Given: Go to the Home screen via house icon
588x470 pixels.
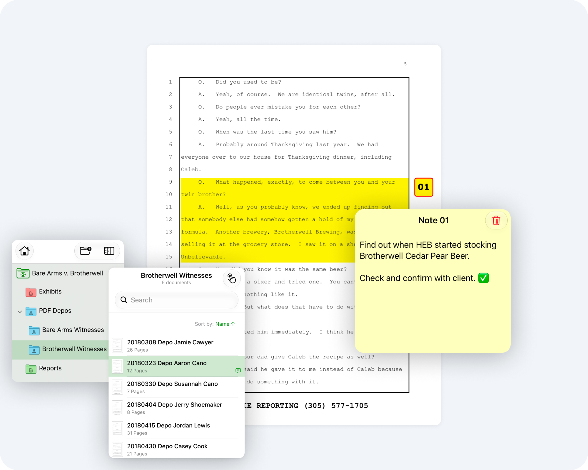Looking at the screenshot, I should pyautogui.click(x=24, y=251).
